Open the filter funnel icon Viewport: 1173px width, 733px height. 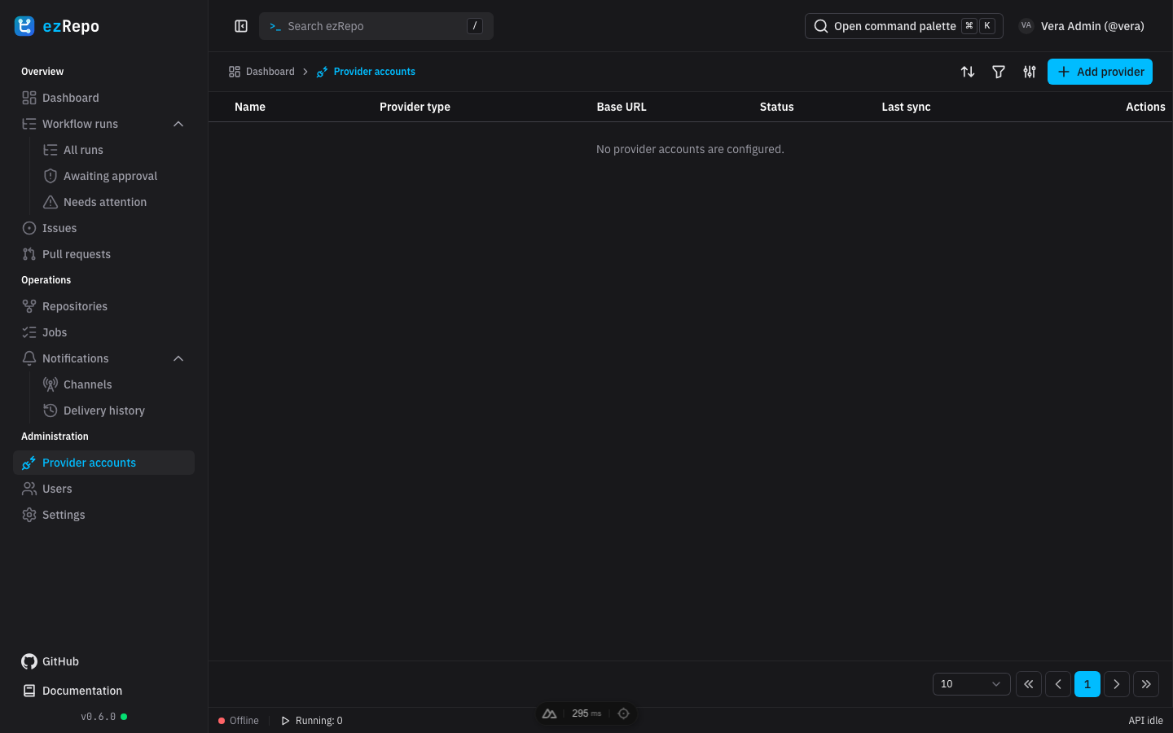click(x=999, y=72)
